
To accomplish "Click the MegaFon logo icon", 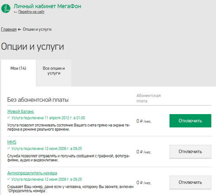I will (x=6, y=8).
